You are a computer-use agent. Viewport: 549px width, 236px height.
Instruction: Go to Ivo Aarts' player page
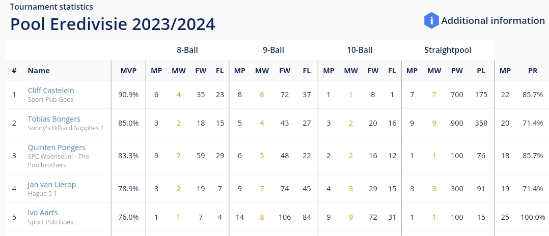point(42,213)
